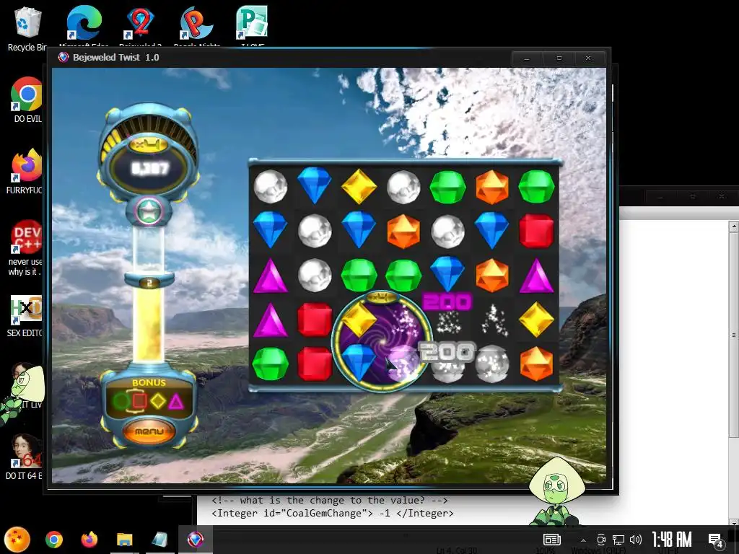Minimize the Bejeweled Twist window
Screen dimensions: 739x554
(527, 58)
